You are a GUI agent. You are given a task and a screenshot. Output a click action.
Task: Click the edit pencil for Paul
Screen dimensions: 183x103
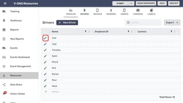click(x=45, y=80)
